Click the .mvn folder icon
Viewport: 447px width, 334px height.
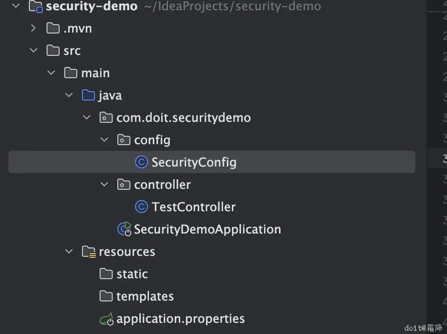[x=53, y=28]
